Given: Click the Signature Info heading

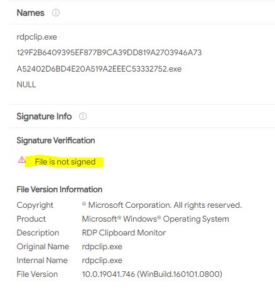Looking at the screenshot, I should [44, 116].
